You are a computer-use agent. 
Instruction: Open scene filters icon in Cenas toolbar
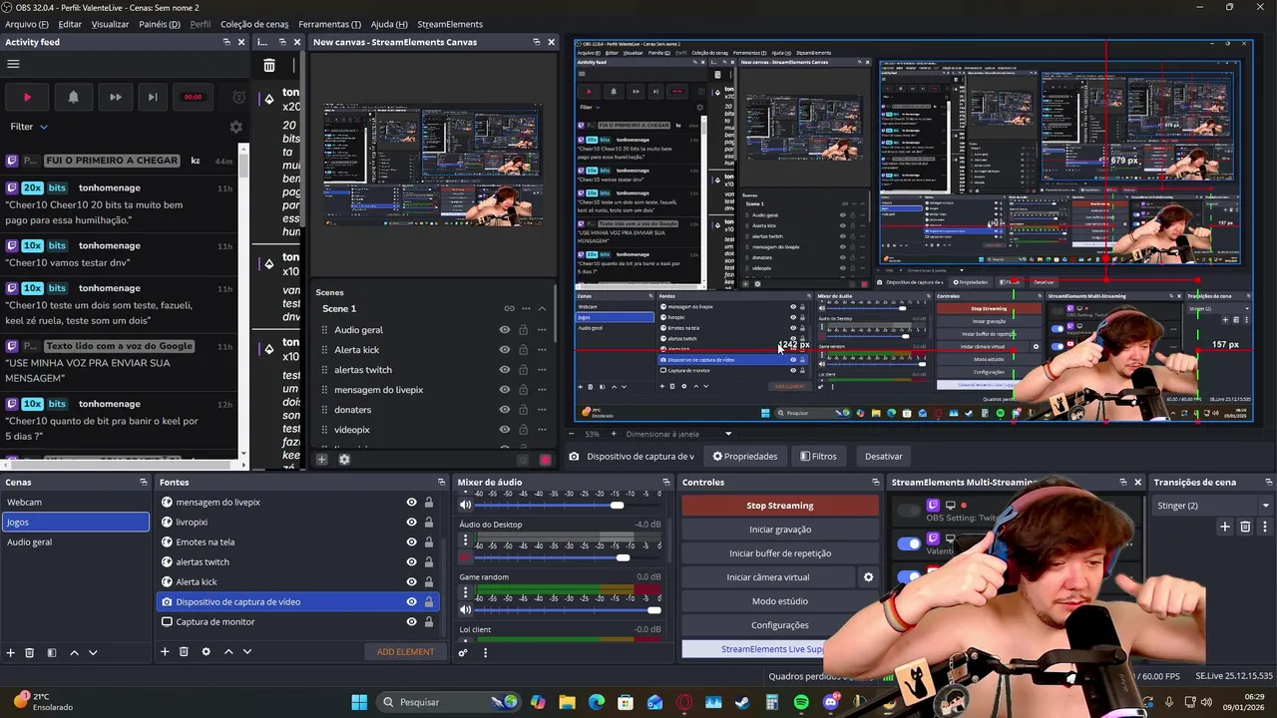[51, 652]
